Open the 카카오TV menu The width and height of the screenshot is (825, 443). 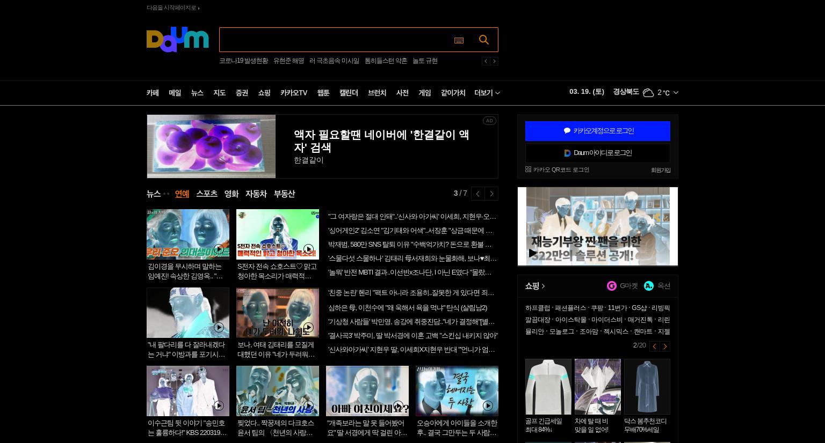(294, 93)
